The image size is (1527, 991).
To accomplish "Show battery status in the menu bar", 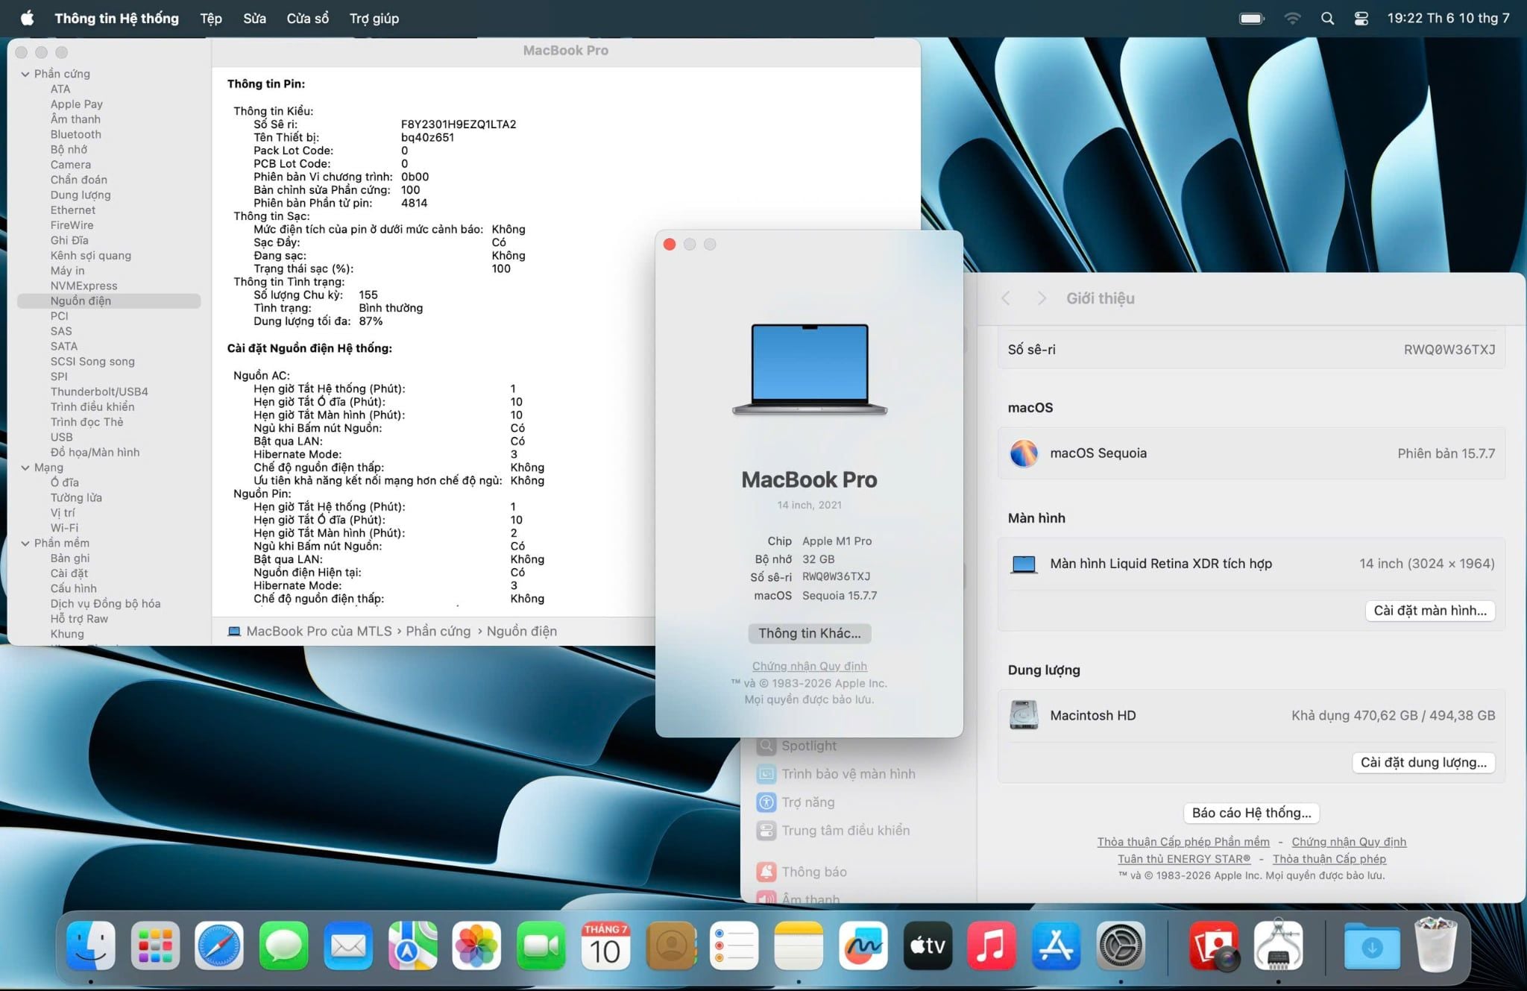I will 1252,19.
